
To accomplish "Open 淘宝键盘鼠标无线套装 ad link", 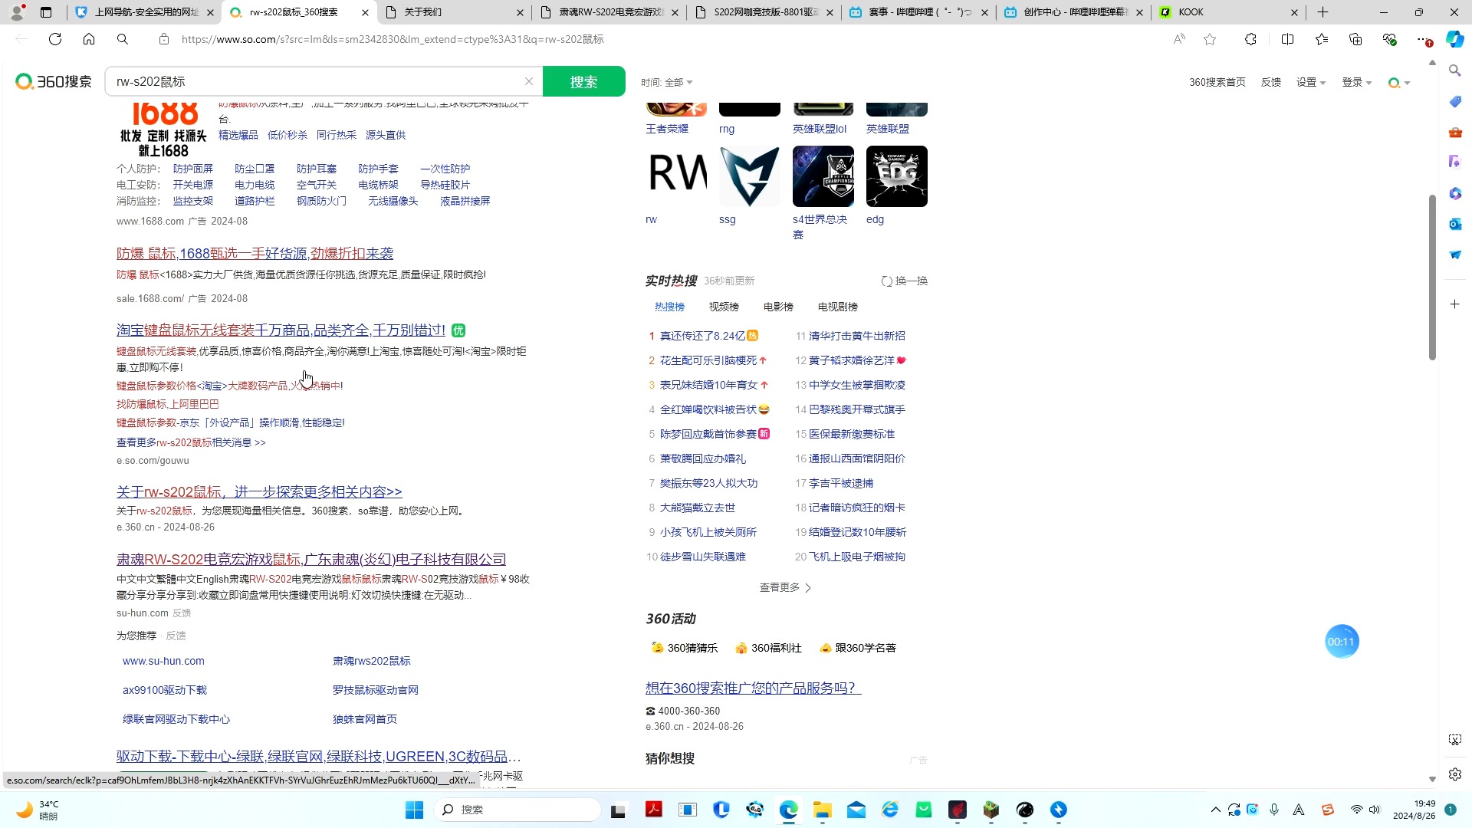I will click(x=281, y=330).
